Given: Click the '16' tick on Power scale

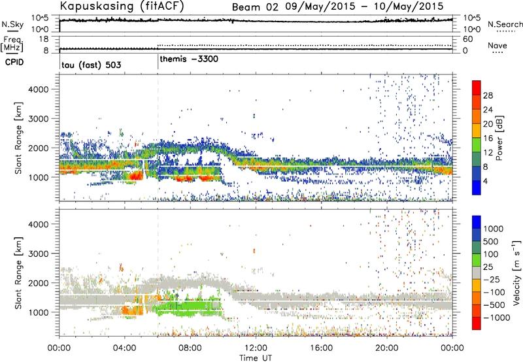Looking at the screenshot, I should (x=488, y=139).
